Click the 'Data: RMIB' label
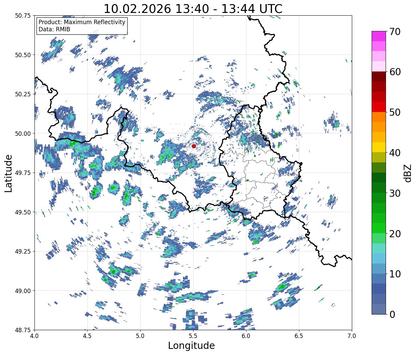Viewport: 416px width, 354px height. (54, 30)
